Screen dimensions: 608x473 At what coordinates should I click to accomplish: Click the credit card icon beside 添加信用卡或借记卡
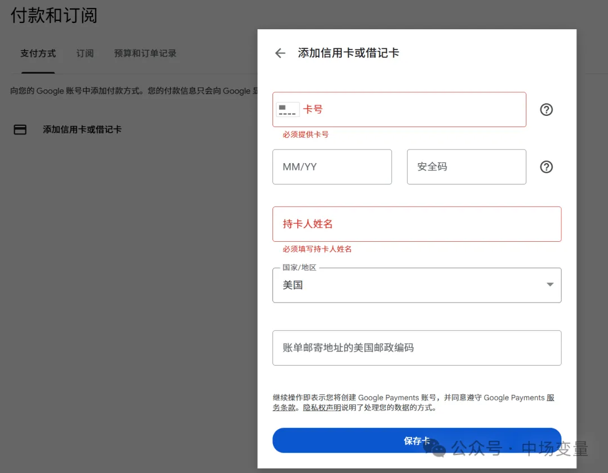(x=20, y=129)
